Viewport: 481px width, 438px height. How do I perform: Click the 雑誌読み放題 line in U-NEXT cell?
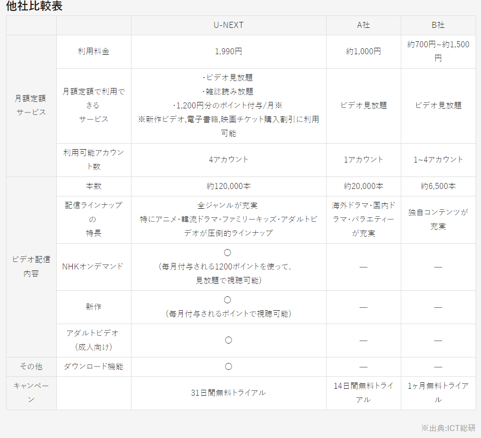point(228,91)
